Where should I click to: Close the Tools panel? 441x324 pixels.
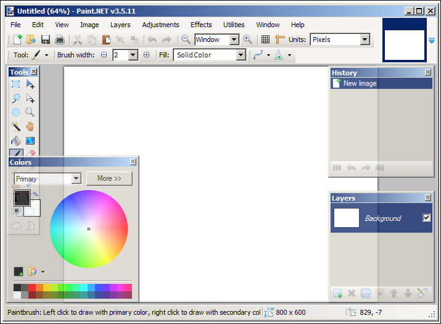[34, 72]
